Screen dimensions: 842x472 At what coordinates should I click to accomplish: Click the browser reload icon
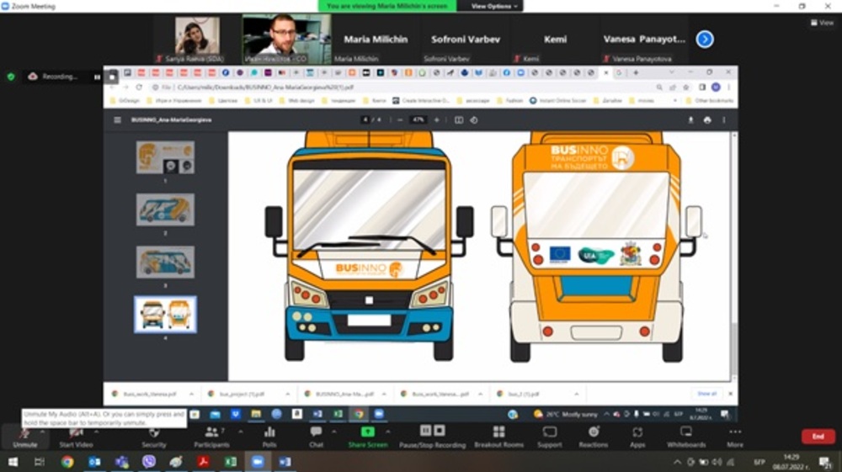point(139,87)
